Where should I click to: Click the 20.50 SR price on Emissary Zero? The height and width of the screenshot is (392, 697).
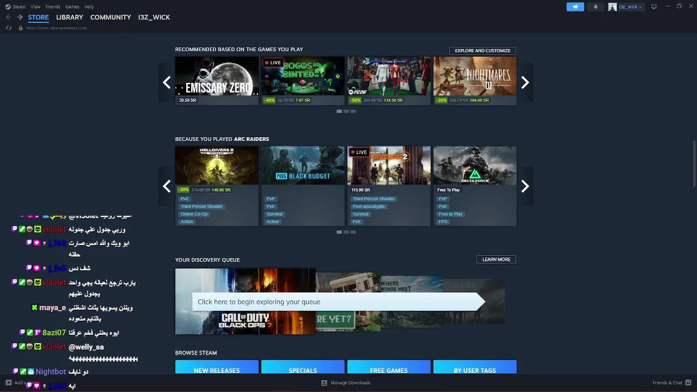click(187, 100)
